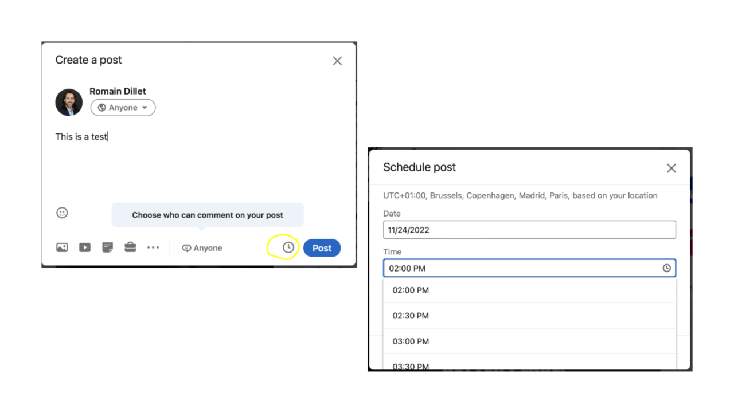This screenshot has width=734, height=413.
Task: Click the three-dot more options icon
Action: 153,247
